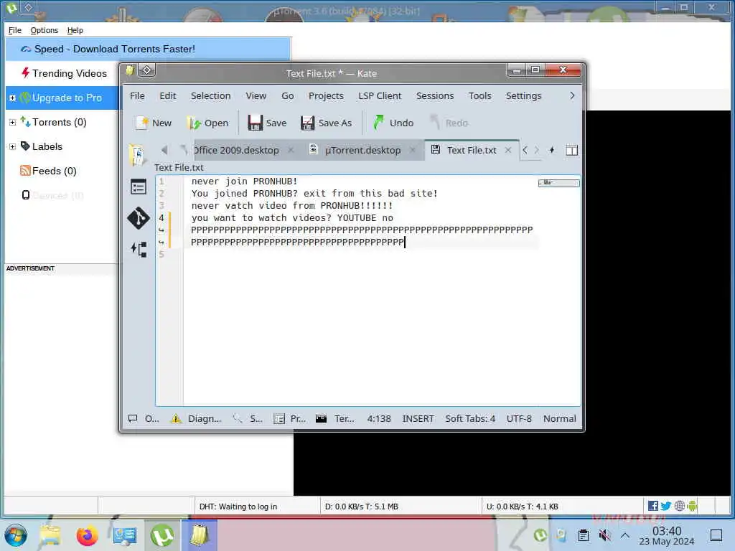Open a file with Kate's Open button
The height and width of the screenshot is (551, 735).
pos(207,123)
